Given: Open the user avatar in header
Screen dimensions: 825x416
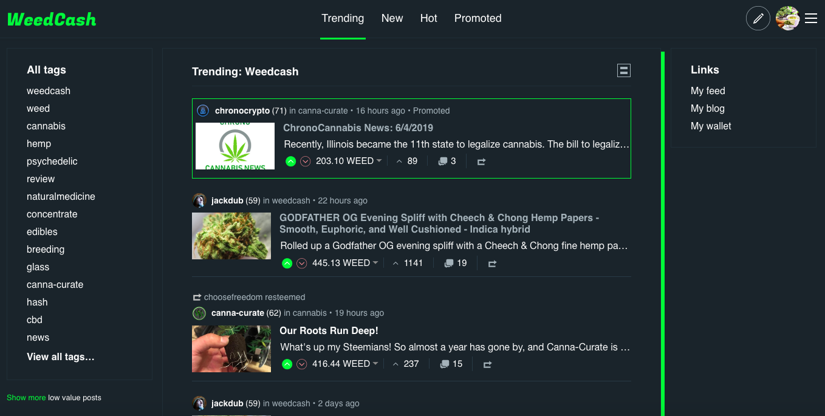Looking at the screenshot, I should point(787,19).
